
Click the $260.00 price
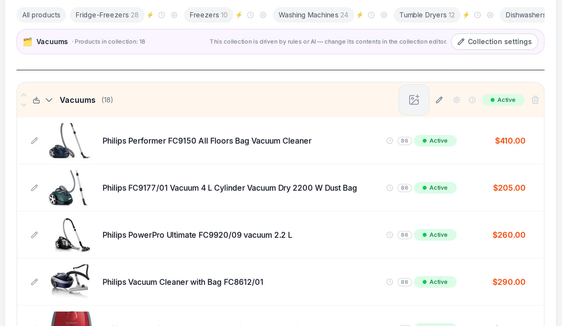point(509,235)
